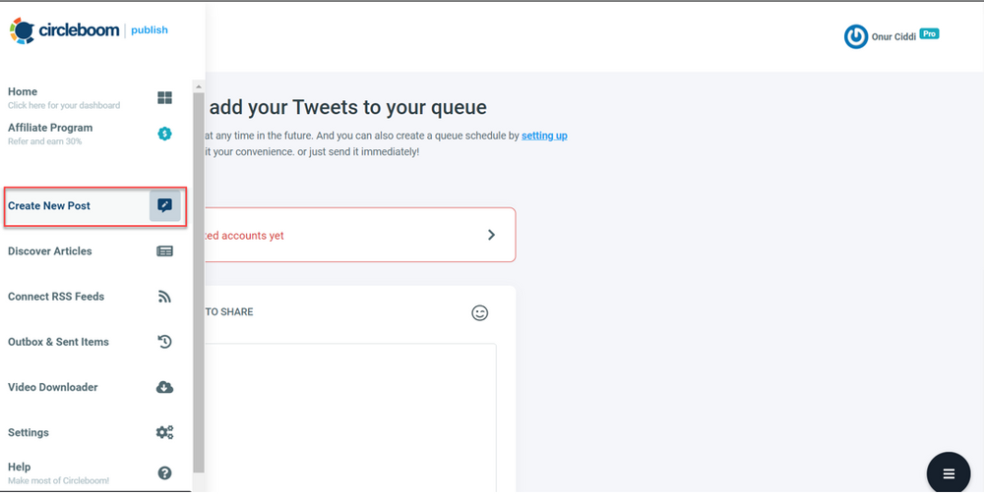Image resolution: width=984 pixels, height=496 pixels.
Task: Select Outbox & Sent Items menu item
Action: pos(58,342)
